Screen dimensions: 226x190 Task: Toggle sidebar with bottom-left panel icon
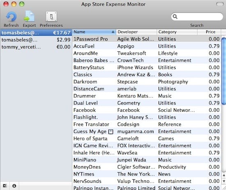(x=5, y=185)
